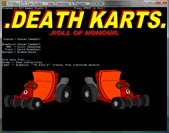Click the 'Woody -- Some coding hints' line

22,62
